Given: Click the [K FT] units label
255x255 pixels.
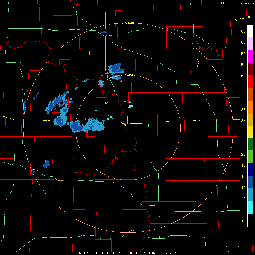Looking at the screenshot, I should coord(239,20).
